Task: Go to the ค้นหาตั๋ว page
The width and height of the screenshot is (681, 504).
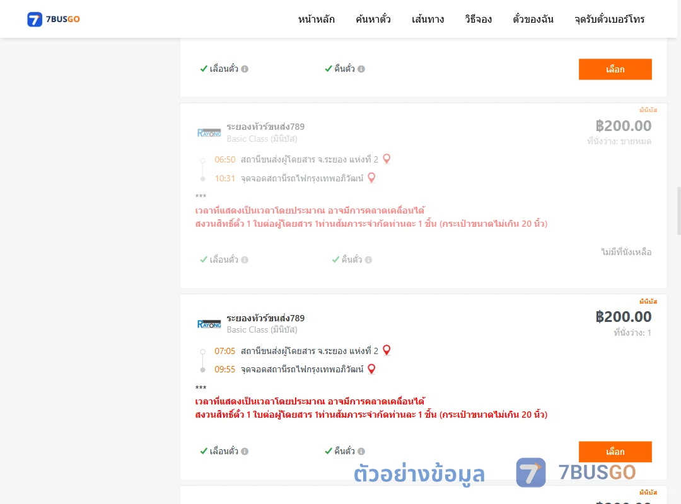Action: 373,19
